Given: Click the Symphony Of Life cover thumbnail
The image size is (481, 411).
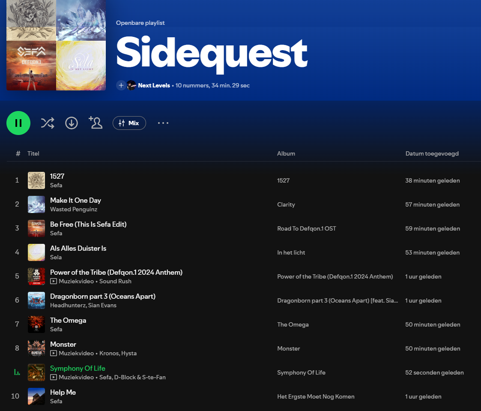Looking at the screenshot, I should pos(36,372).
